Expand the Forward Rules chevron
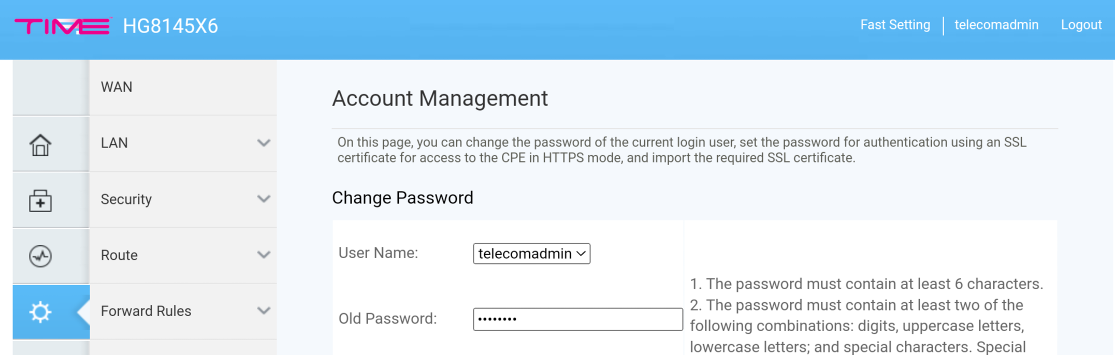The width and height of the screenshot is (1115, 355). (x=264, y=310)
